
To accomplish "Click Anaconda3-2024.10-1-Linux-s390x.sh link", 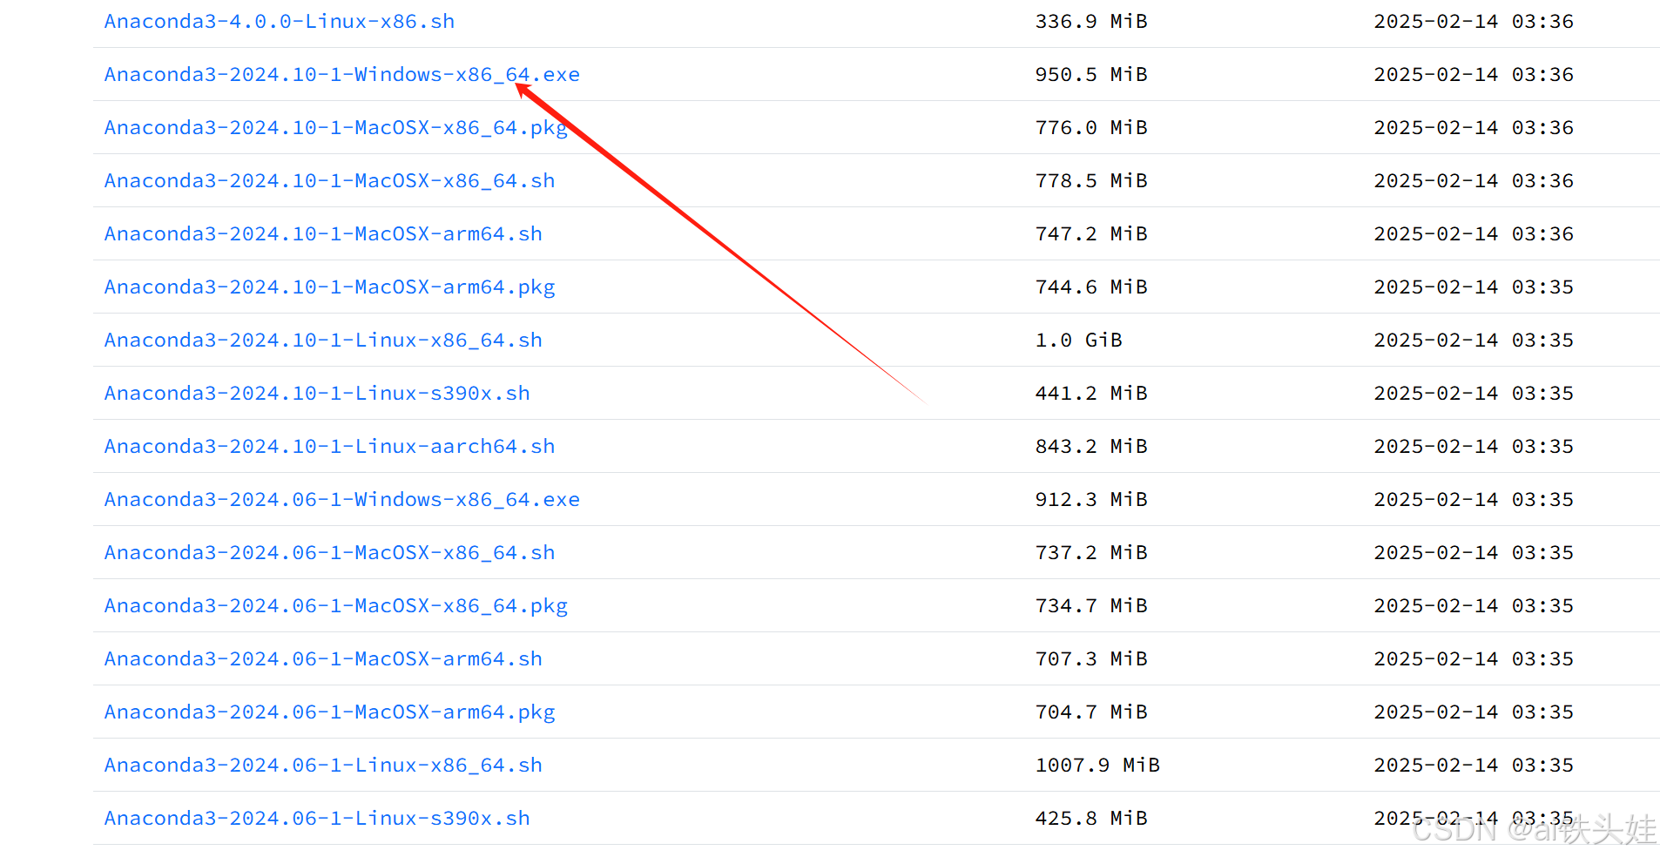I will [317, 394].
